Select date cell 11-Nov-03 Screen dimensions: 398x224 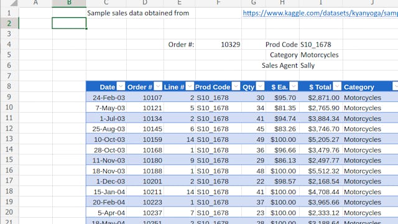pyautogui.click(x=106, y=161)
